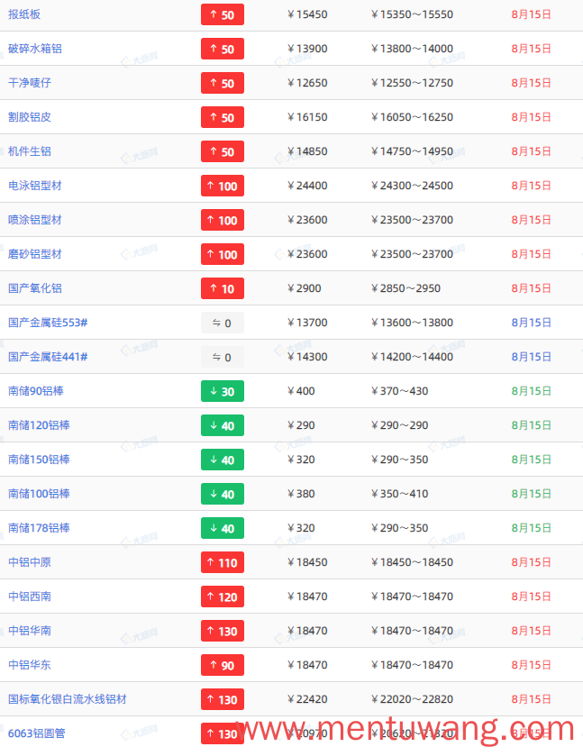The width and height of the screenshot is (583, 756).
Task: Select the price ¥12650
Action: click(x=307, y=83)
